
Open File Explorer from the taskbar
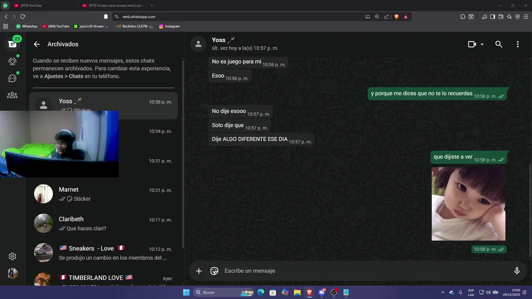tap(297, 292)
